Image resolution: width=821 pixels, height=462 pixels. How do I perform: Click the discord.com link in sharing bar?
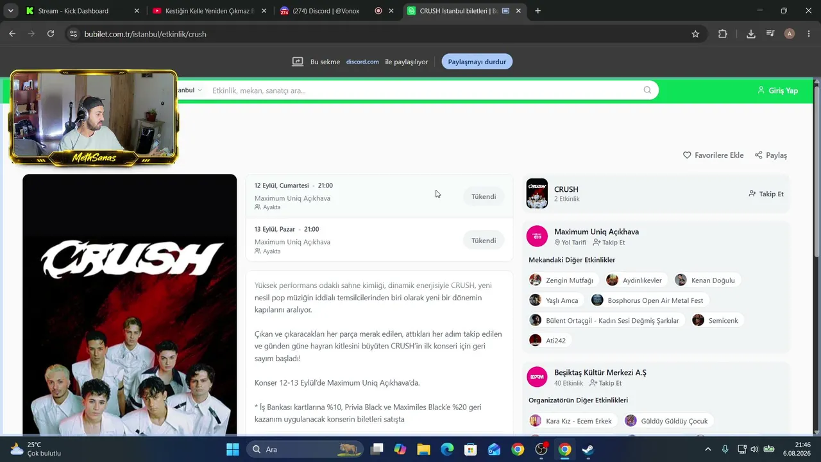tap(362, 62)
